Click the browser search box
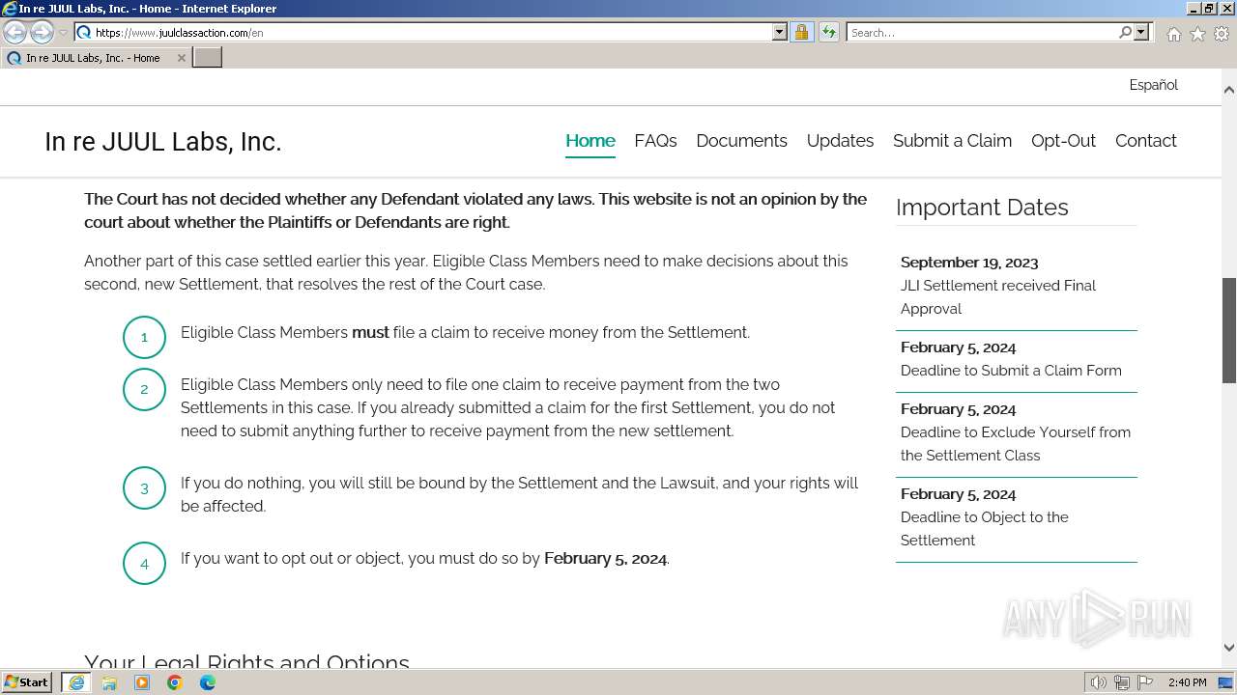The width and height of the screenshot is (1237, 695). (982, 32)
